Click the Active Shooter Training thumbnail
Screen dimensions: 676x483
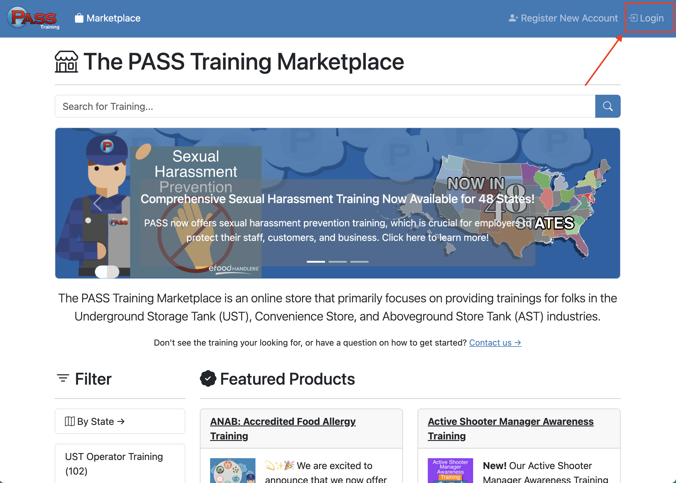450,471
